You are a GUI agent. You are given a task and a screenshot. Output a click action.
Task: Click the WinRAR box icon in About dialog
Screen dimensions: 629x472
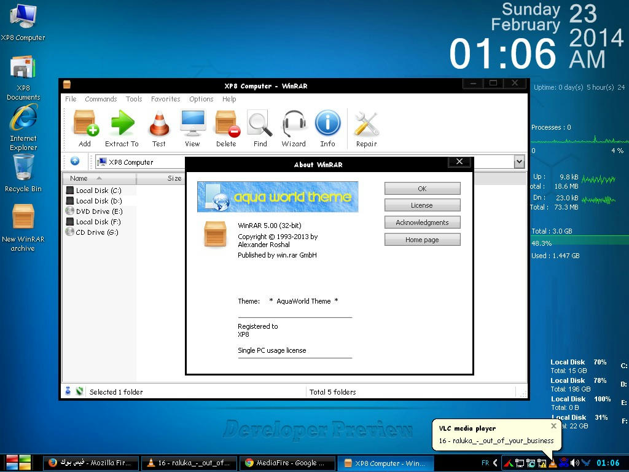point(216,234)
